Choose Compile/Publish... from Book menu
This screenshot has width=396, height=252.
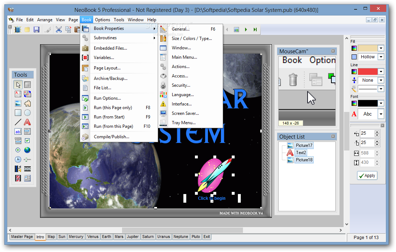tap(119, 137)
